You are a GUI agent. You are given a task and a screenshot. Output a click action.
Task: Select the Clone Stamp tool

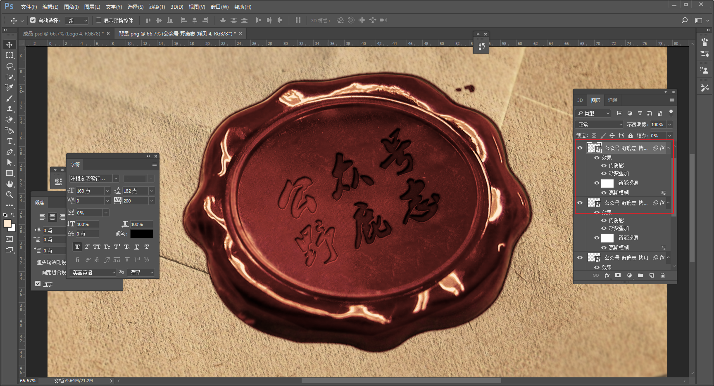(x=10, y=109)
